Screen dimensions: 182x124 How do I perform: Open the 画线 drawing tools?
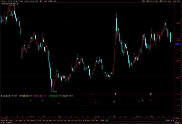(x=161, y=1)
